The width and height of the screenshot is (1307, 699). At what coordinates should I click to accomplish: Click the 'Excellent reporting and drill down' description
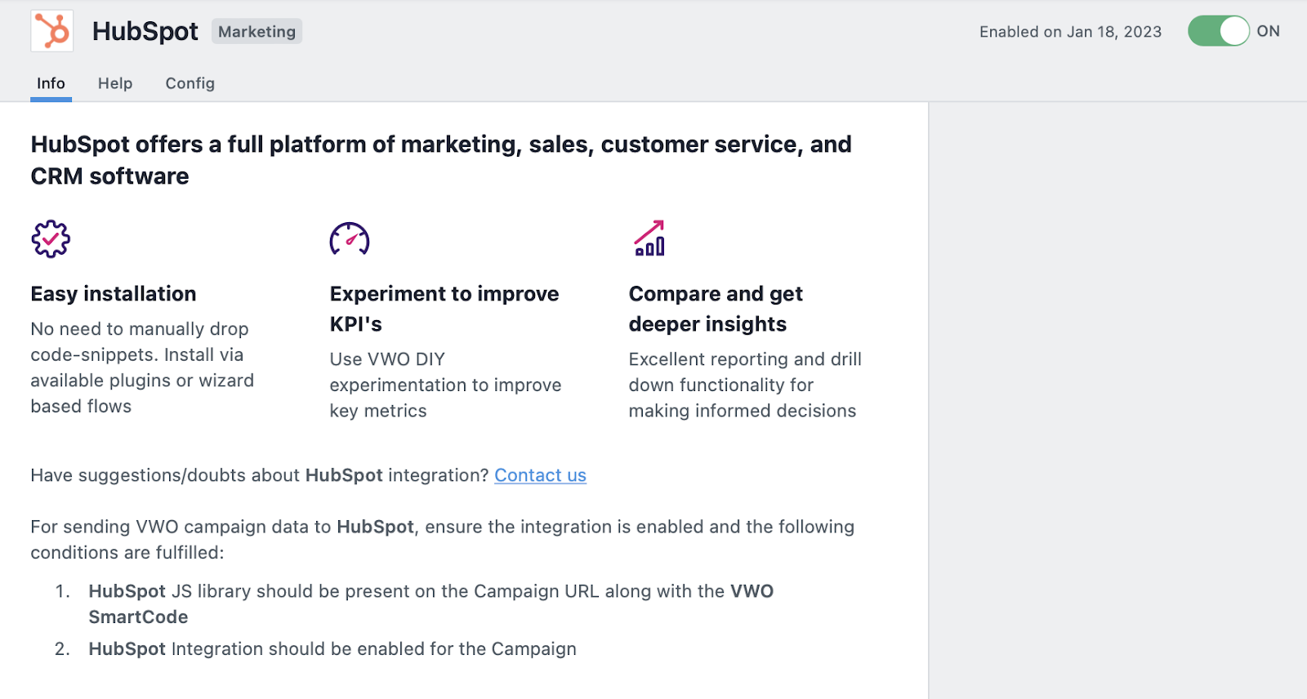pyautogui.click(x=745, y=385)
